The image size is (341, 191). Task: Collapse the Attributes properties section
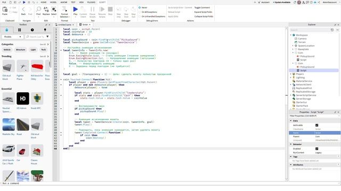291,165
